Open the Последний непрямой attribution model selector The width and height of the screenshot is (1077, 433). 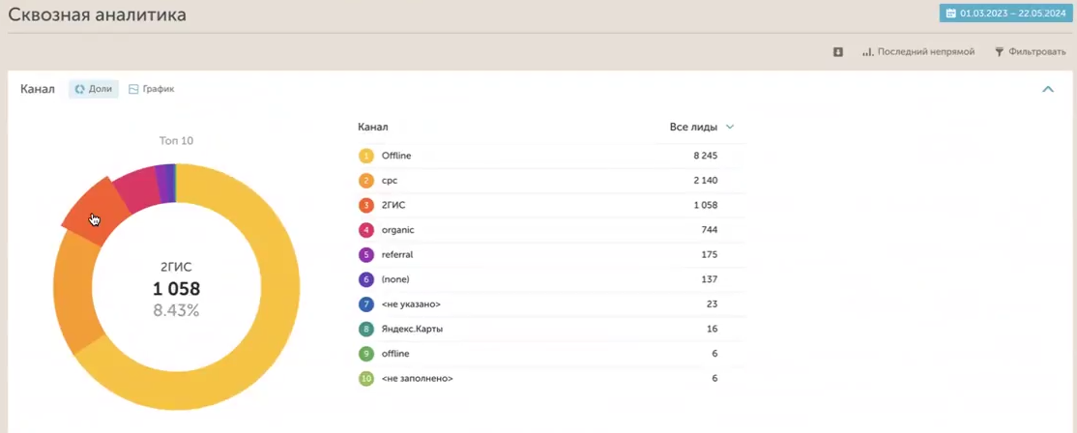click(918, 52)
